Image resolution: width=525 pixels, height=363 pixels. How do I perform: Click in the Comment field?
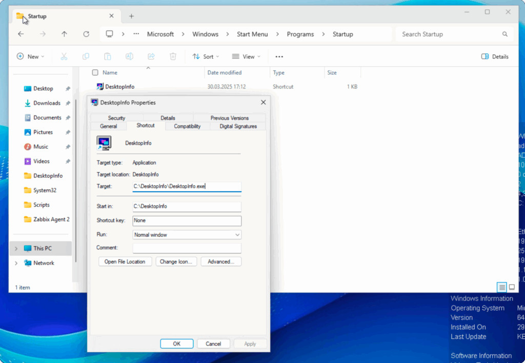tap(187, 248)
